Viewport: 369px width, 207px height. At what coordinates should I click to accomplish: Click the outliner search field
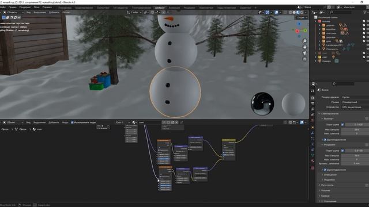coord(341,12)
